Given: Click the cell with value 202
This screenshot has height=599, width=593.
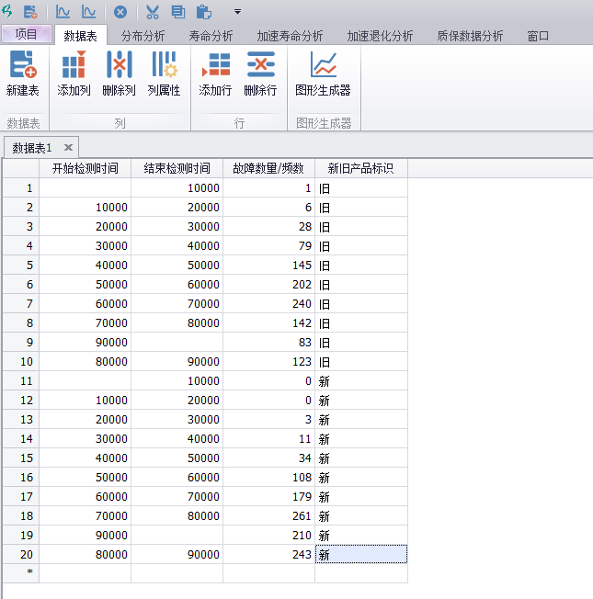Looking at the screenshot, I should click(x=268, y=284).
